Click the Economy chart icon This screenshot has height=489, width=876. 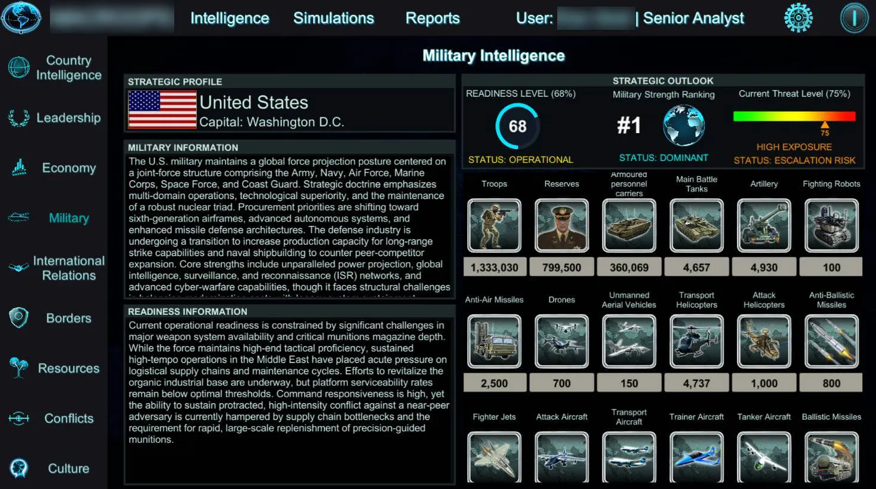19,168
